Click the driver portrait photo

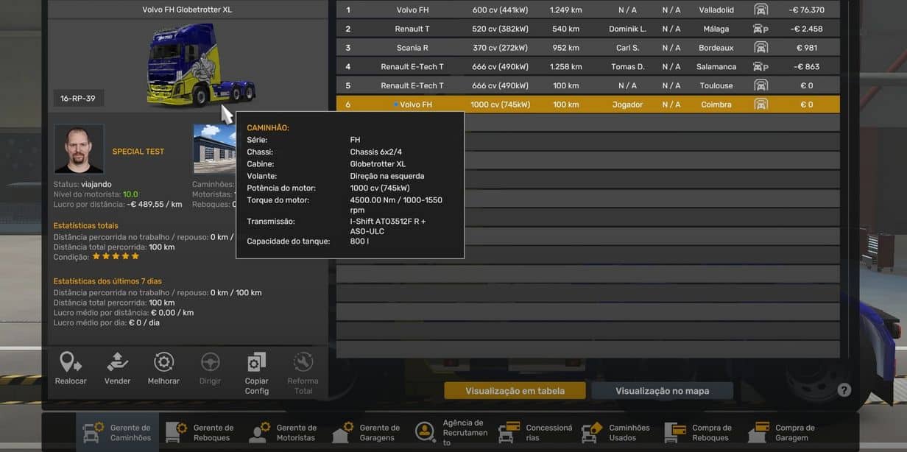[x=79, y=149]
